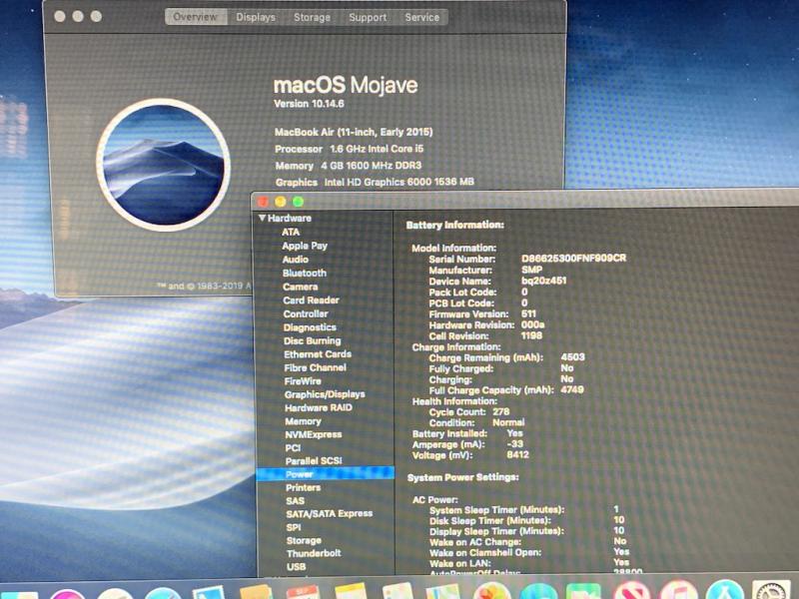
Task: Select Thunderbolt in the sidebar
Action: (x=314, y=553)
